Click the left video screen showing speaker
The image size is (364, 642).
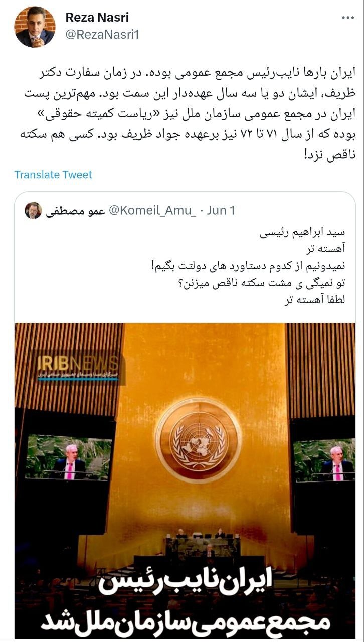(x=69, y=456)
